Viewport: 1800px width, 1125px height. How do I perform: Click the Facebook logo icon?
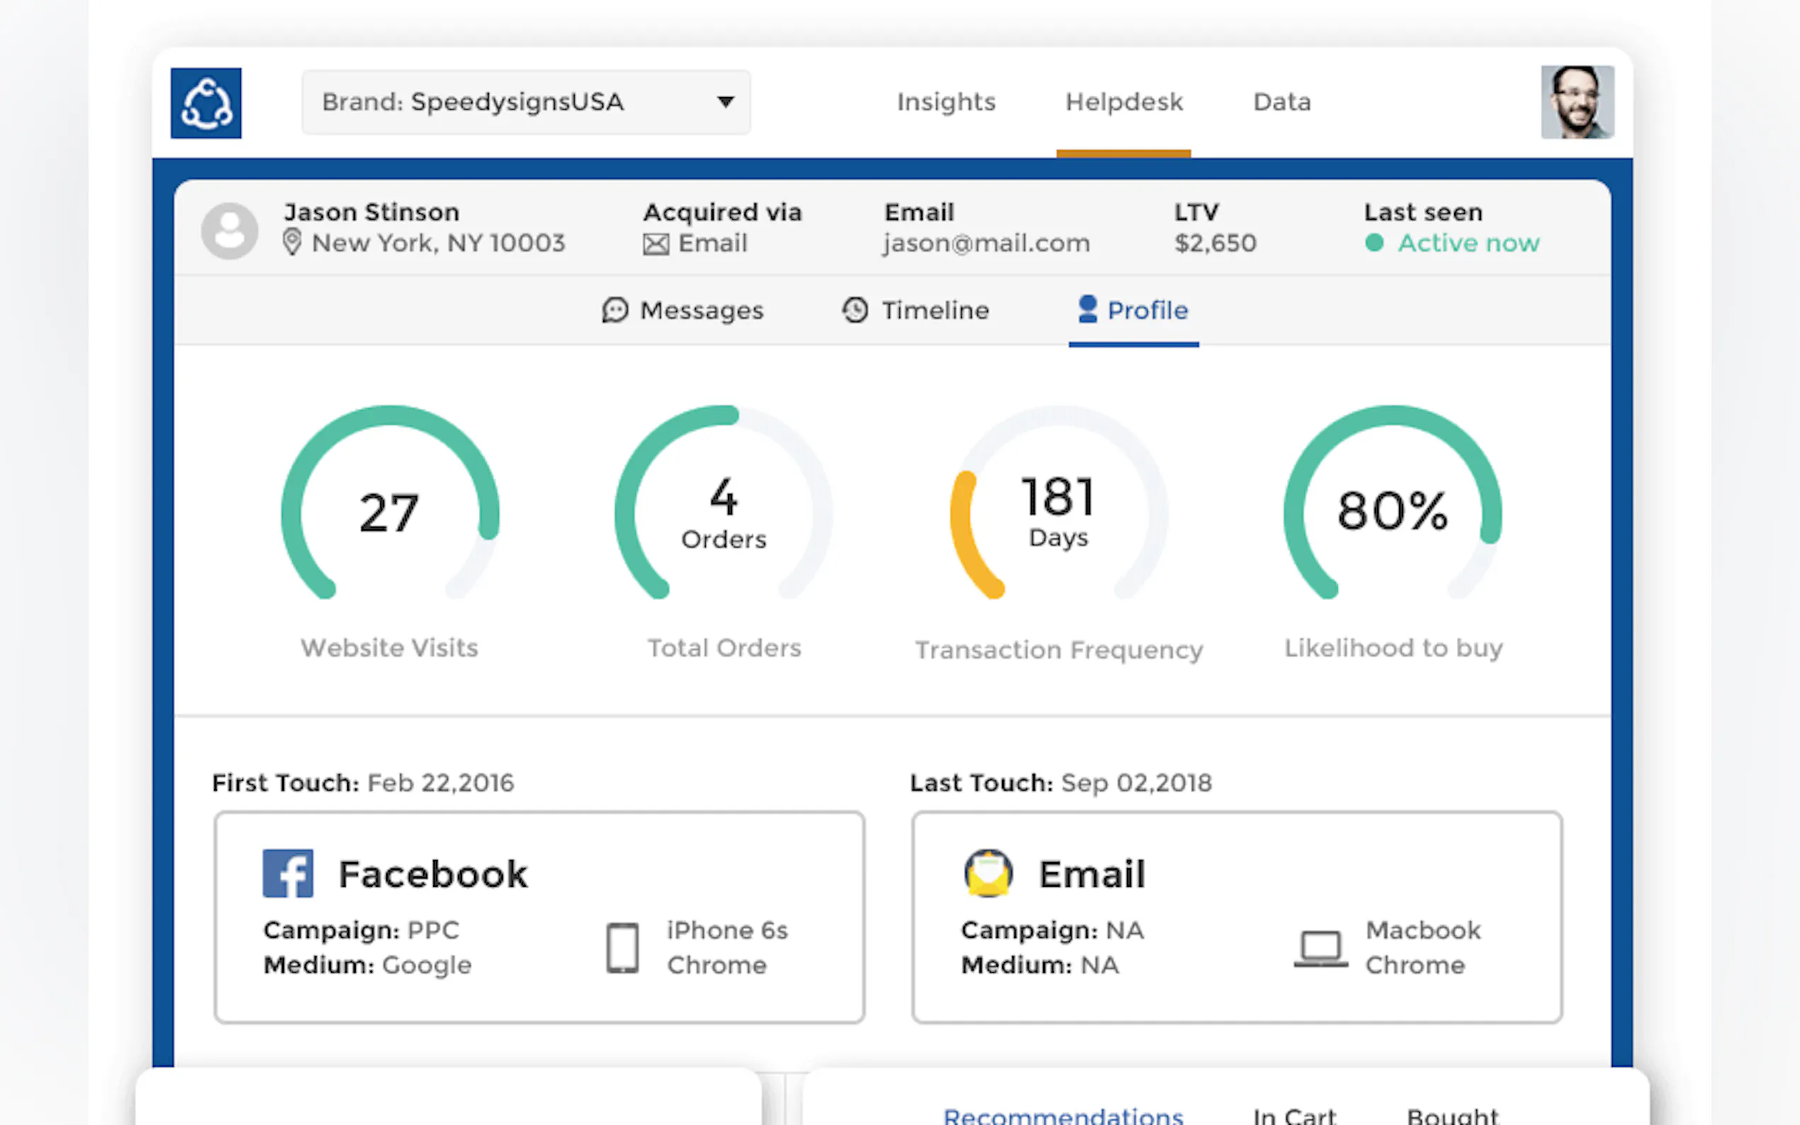tap(288, 874)
